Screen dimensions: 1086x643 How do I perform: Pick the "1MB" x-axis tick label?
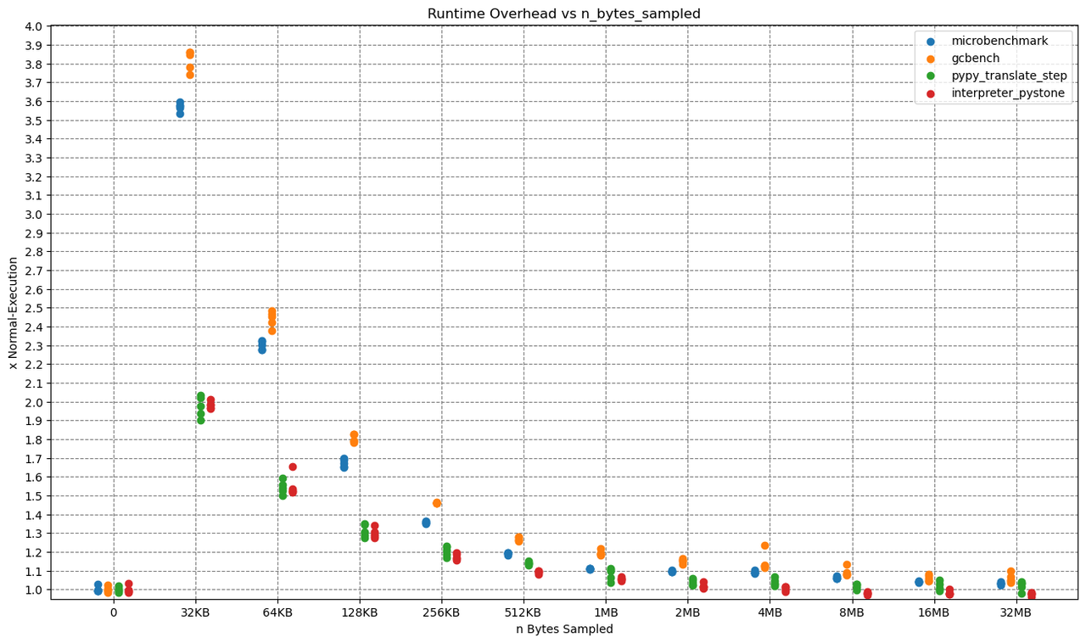tap(606, 612)
